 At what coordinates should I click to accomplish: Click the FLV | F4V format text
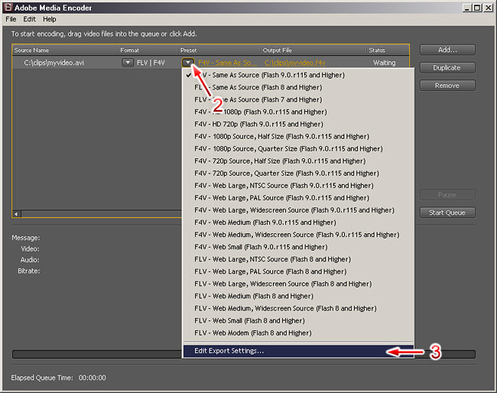point(151,63)
